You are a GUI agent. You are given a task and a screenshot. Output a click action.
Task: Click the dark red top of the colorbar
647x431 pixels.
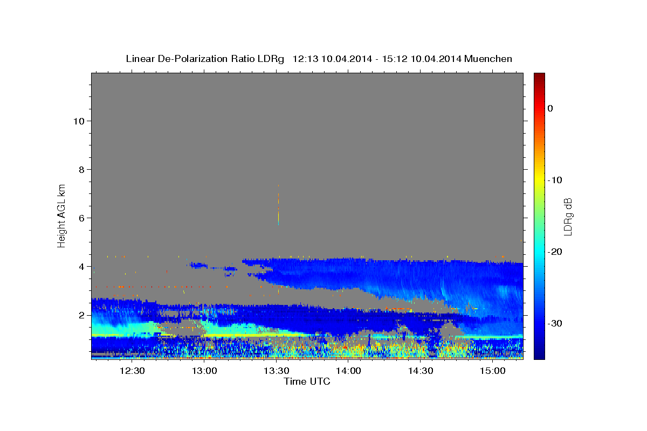tap(539, 78)
